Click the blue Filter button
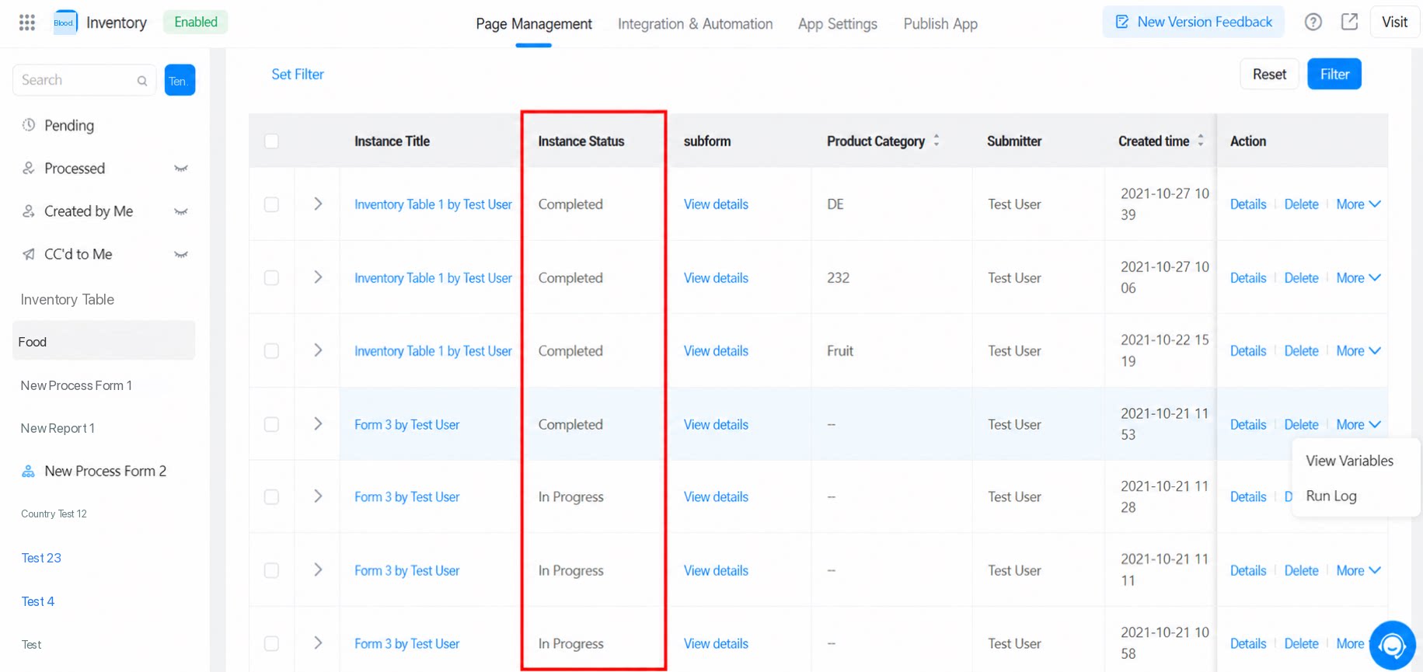Screen dimensions: 1423x672 [1334, 75]
